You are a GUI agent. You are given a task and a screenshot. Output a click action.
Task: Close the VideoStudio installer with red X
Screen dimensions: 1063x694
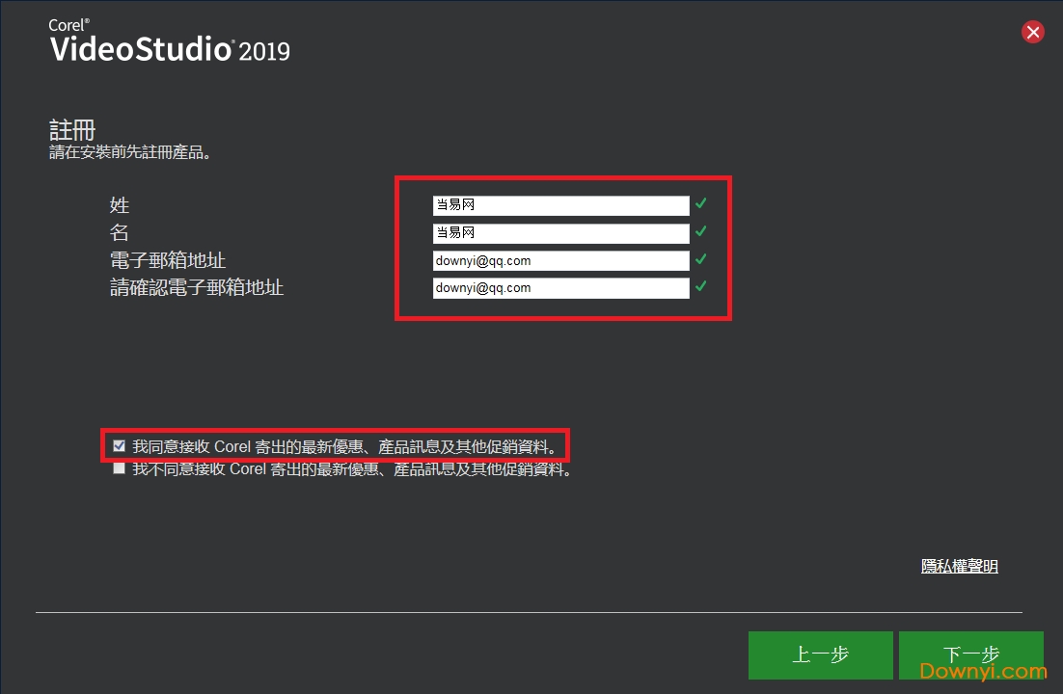click(1032, 32)
